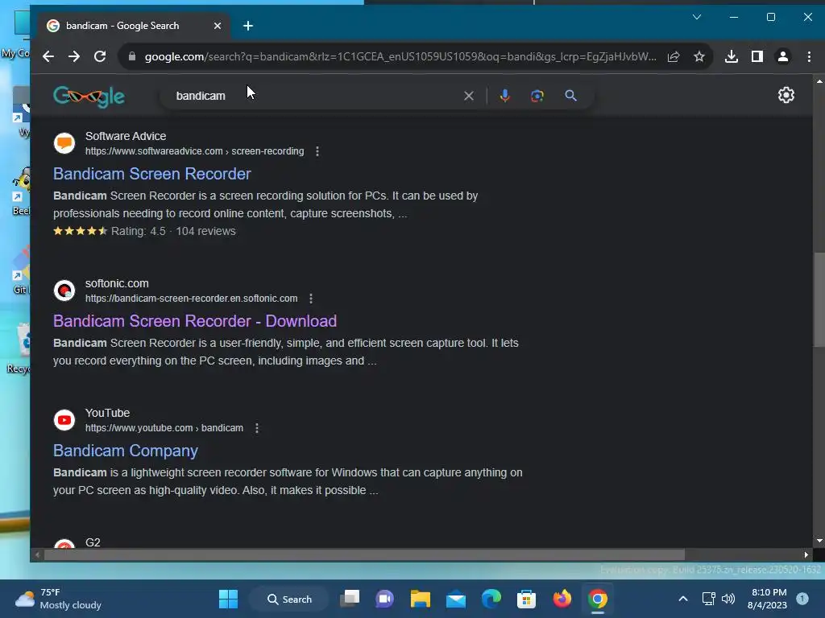Bookmark this page with the star
825x618 pixels.
point(699,57)
